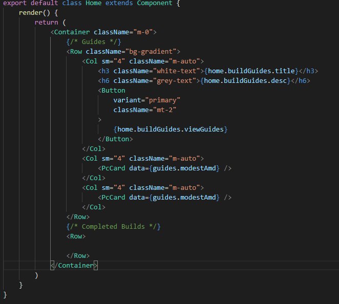
Task: Click the closing '</h3>' tag
Action: pyautogui.click(x=308, y=71)
